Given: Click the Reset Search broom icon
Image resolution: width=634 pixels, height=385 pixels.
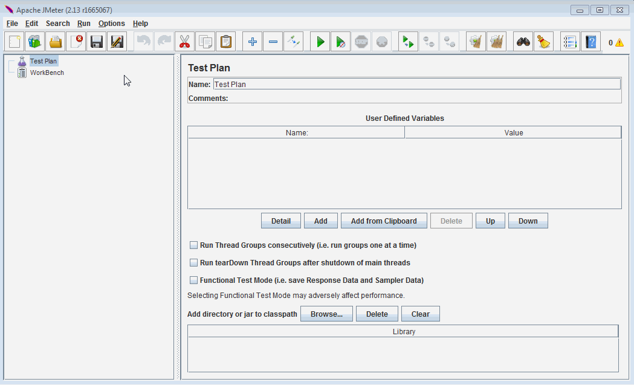Looking at the screenshot, I should click(544, 42).
